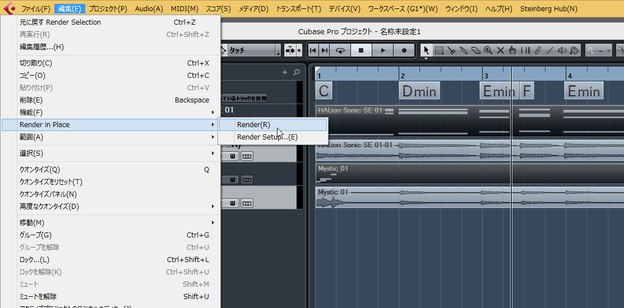Select 元に戻す Render Selection
624x308 pixels.
111,22
